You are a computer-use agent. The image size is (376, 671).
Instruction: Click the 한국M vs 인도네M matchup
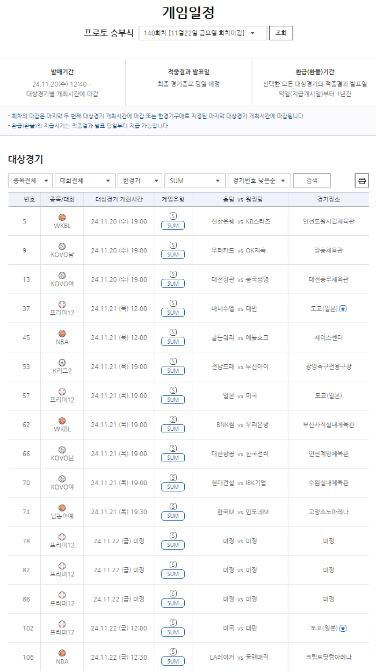pyautogui.click(x=243, y=511)
